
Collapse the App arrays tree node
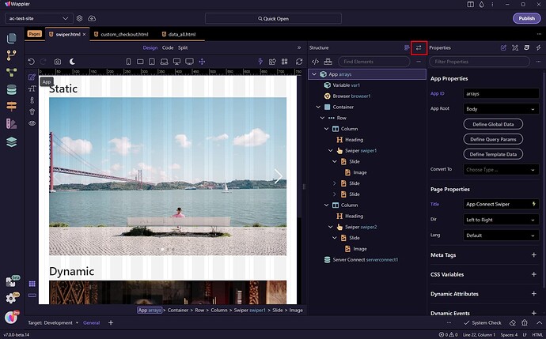pyautogui.click(x=314, y=74)
